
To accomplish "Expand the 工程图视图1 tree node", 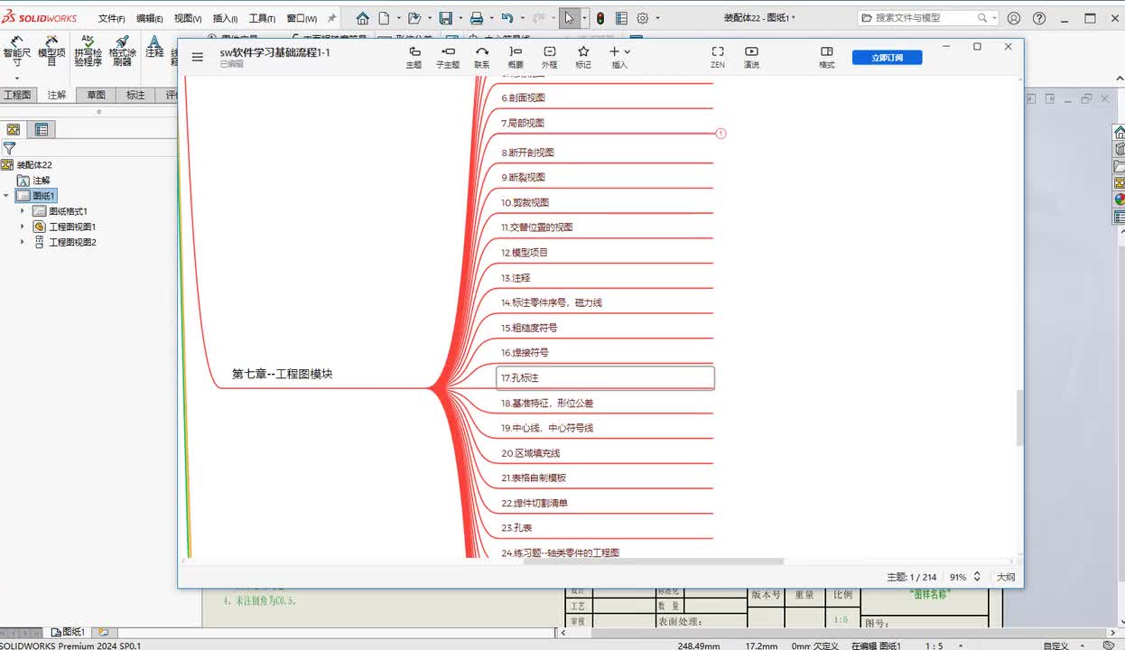I will pos(23,227).
